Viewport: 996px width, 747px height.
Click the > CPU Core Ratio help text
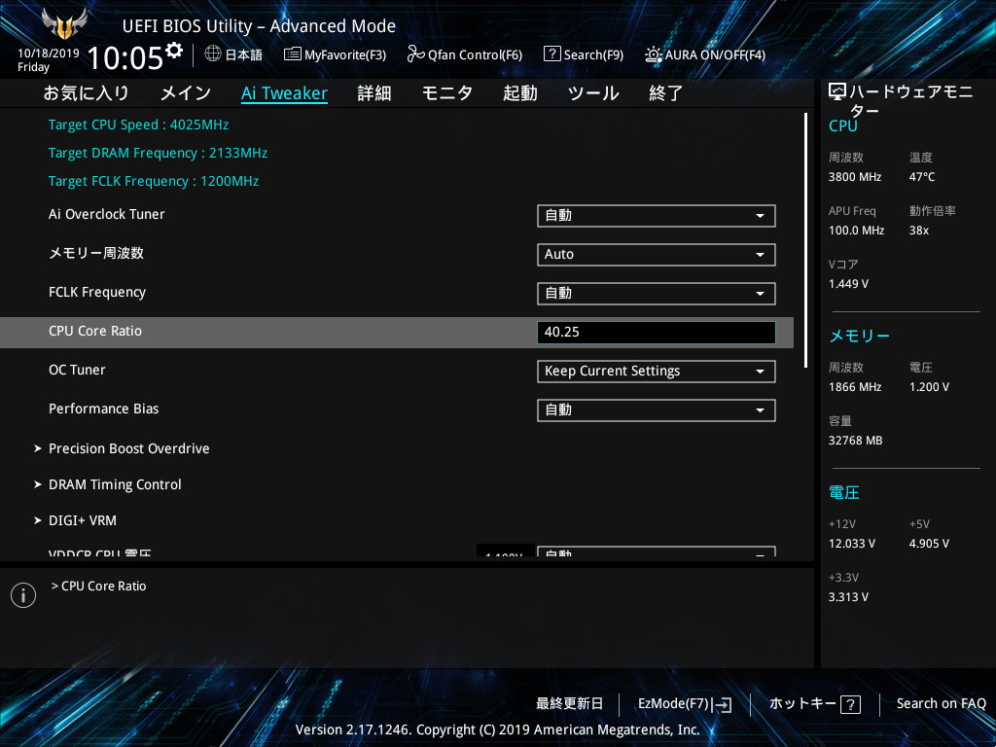[98, 587]
